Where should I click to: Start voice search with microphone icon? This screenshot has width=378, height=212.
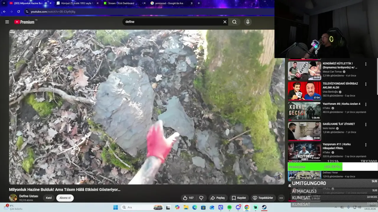pyautogui.click(x=248, y=22)
